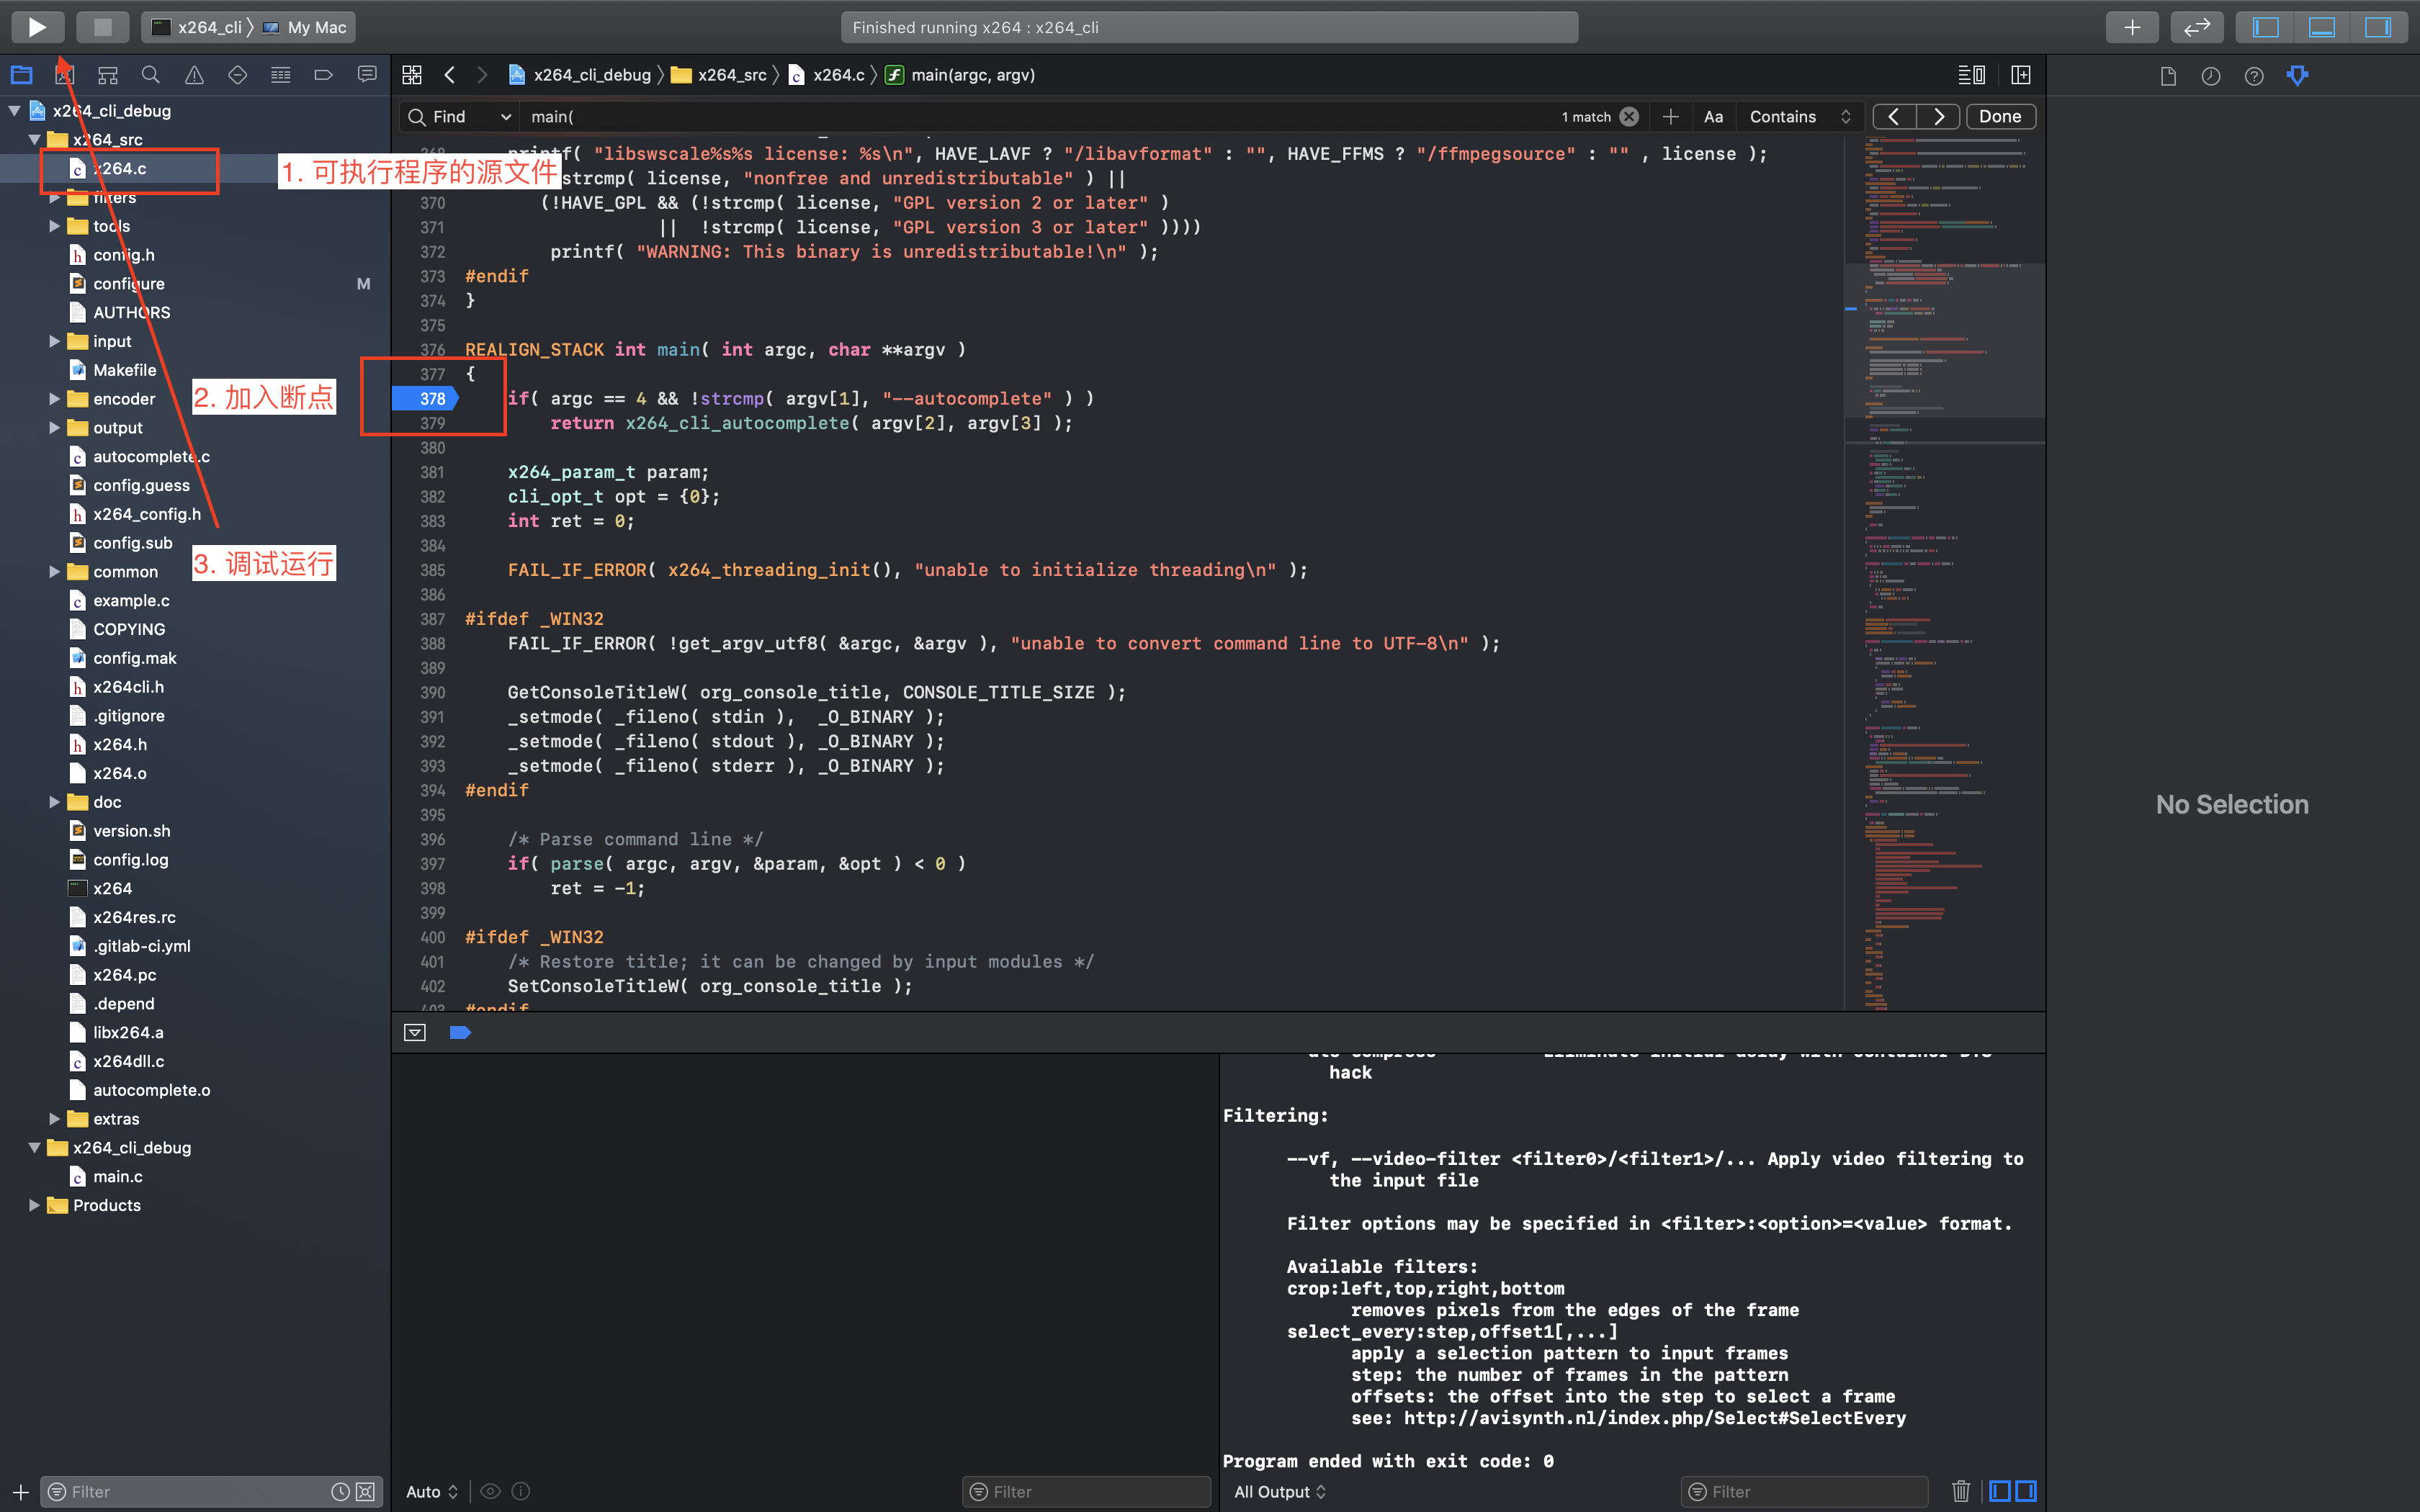The height and width of the screenshot is (1512, 2420).
Task: Click the Run (play) button
Action: pos(37,27)
